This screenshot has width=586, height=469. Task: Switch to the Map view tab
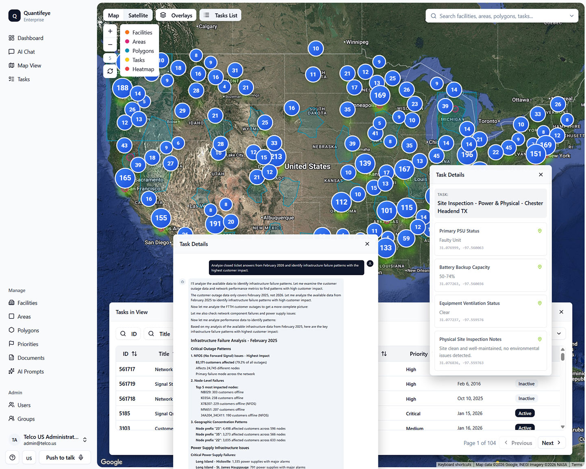click(x=113, y=15)
